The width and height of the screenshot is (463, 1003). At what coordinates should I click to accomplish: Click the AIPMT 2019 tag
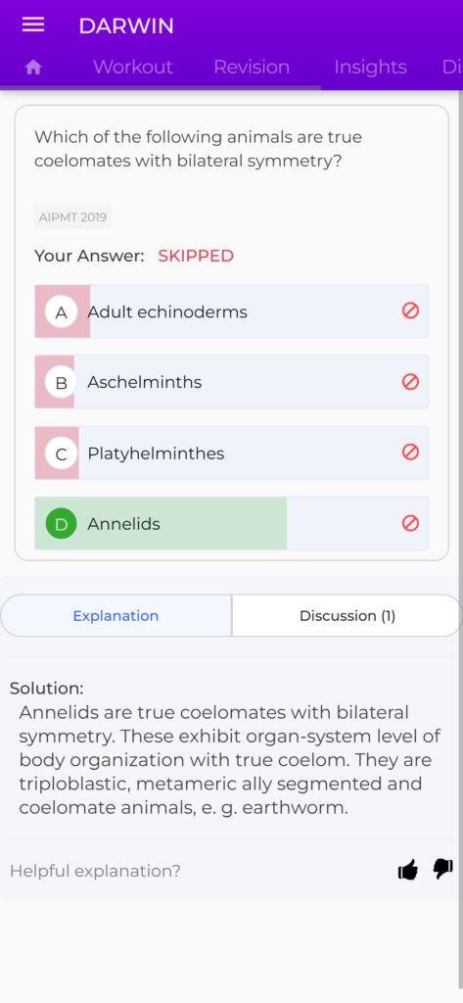72,217
